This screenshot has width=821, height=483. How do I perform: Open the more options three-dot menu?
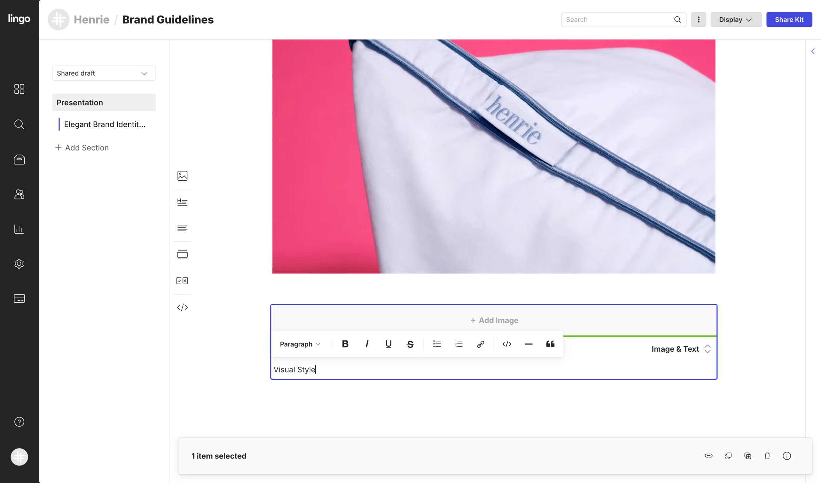(x=698, y=19)
